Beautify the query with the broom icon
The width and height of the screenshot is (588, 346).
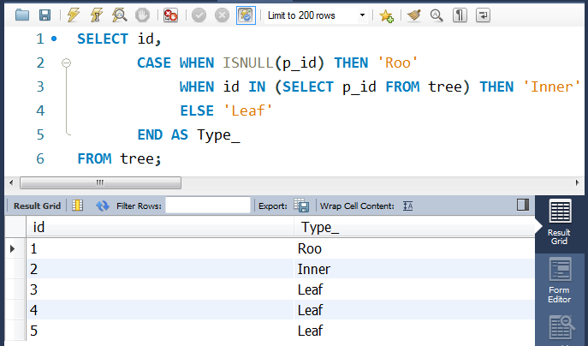click(x=414, y=15)
